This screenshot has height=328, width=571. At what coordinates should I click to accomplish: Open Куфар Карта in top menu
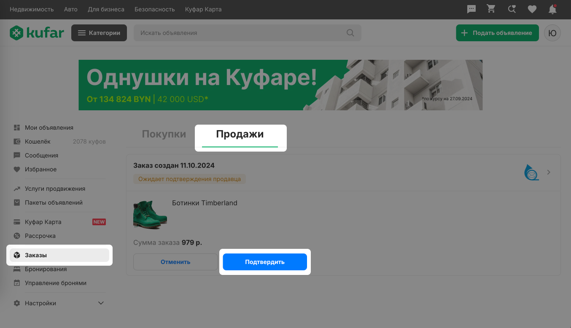point(203,9)
